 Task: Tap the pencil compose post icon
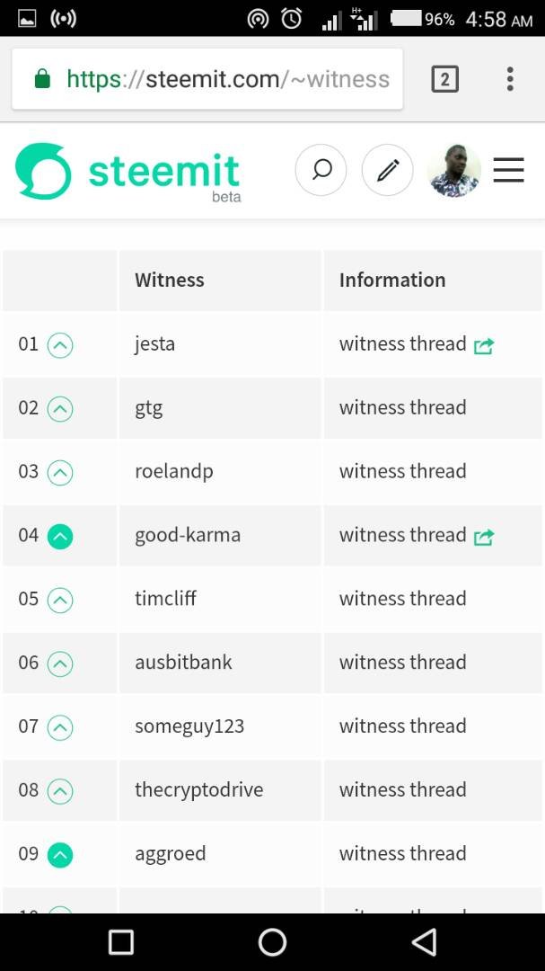point(387,170)
